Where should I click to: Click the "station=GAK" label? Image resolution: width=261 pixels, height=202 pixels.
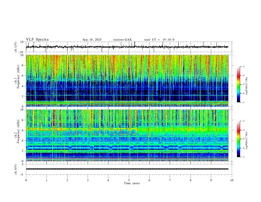[122, 40]
